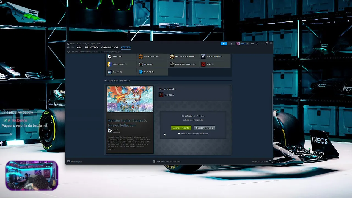Click the Steam logo under game title
Viewport: 352px width, 198px height.
pos(110,131)
